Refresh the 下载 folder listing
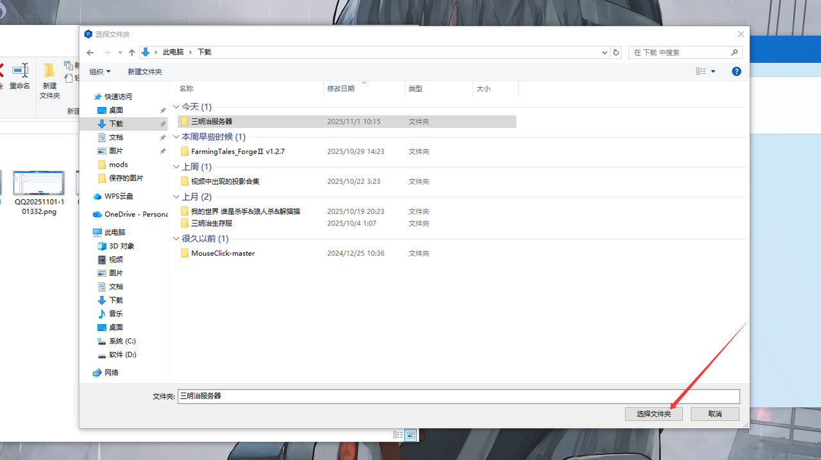Screen dimensions: 821x460 click(x=616, y=53)
